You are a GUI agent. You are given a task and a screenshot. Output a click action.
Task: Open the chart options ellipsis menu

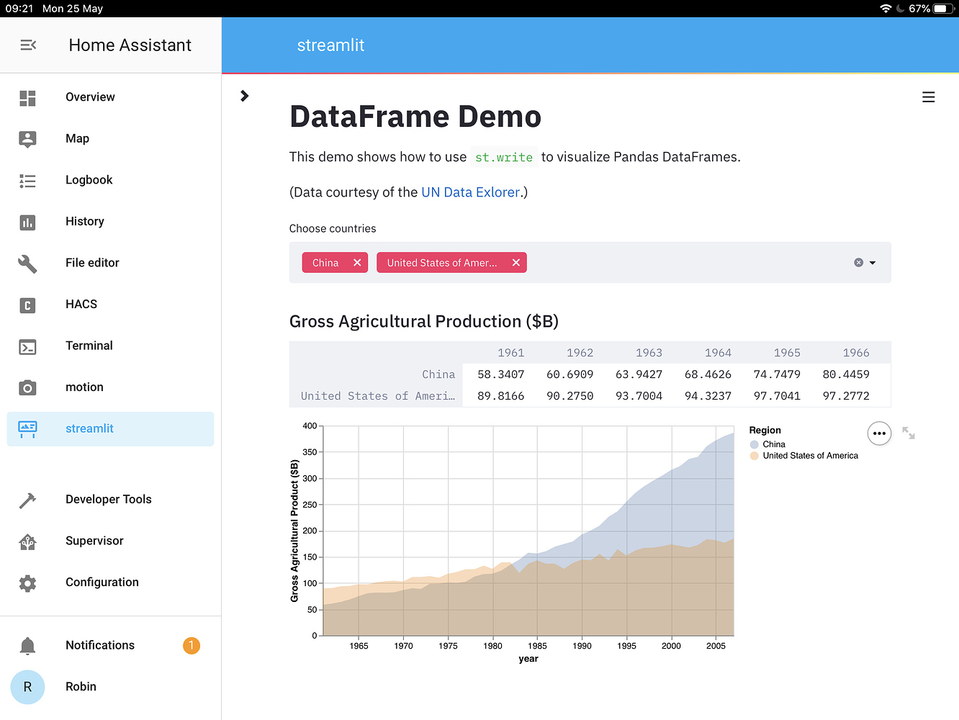pos(879,433)
